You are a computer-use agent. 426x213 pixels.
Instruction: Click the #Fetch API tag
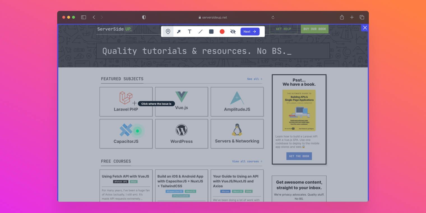point(121,182)
